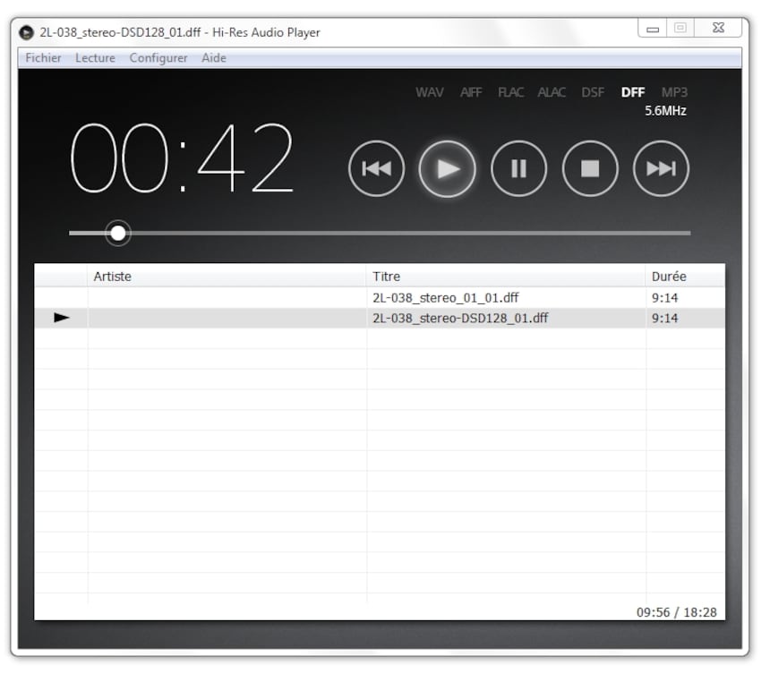770x682 pixels.
Task: Skip to next track button
Action: click(x=661, y=169)
